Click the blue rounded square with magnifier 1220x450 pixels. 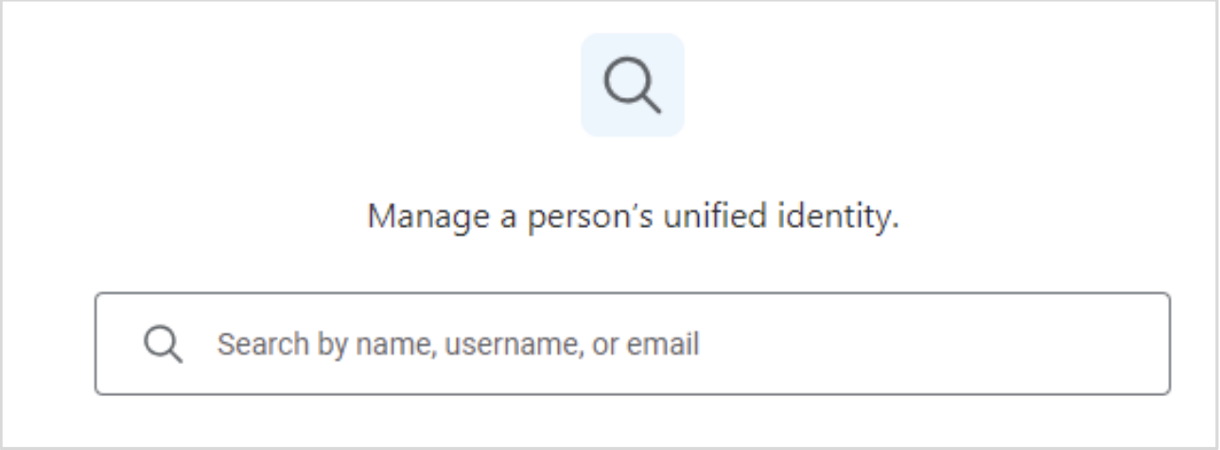coord(632,86)
